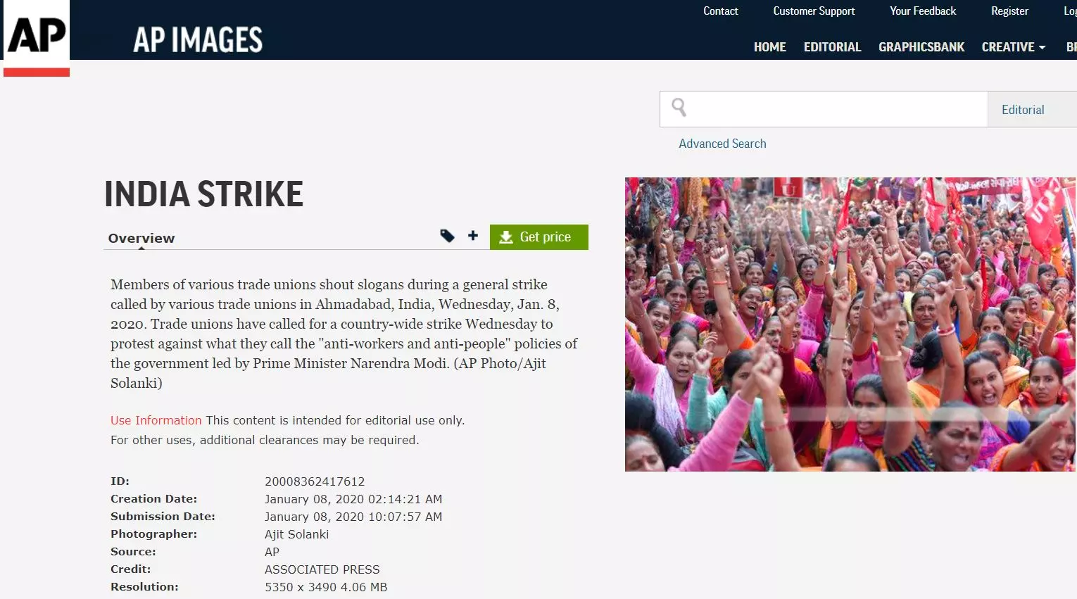1077x599 pixels.
Task: Open Customer Support link
Action: click(814, 11)
